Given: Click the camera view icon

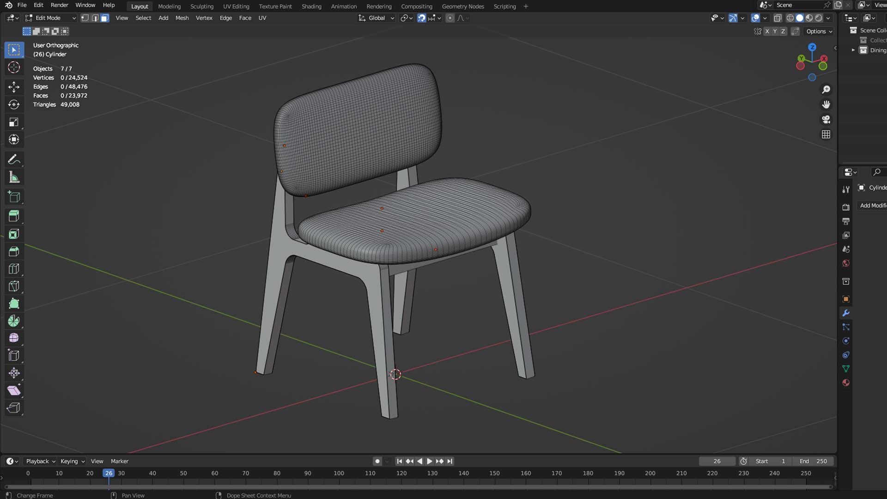Looking at the screenshot, I should click(826, 120).
